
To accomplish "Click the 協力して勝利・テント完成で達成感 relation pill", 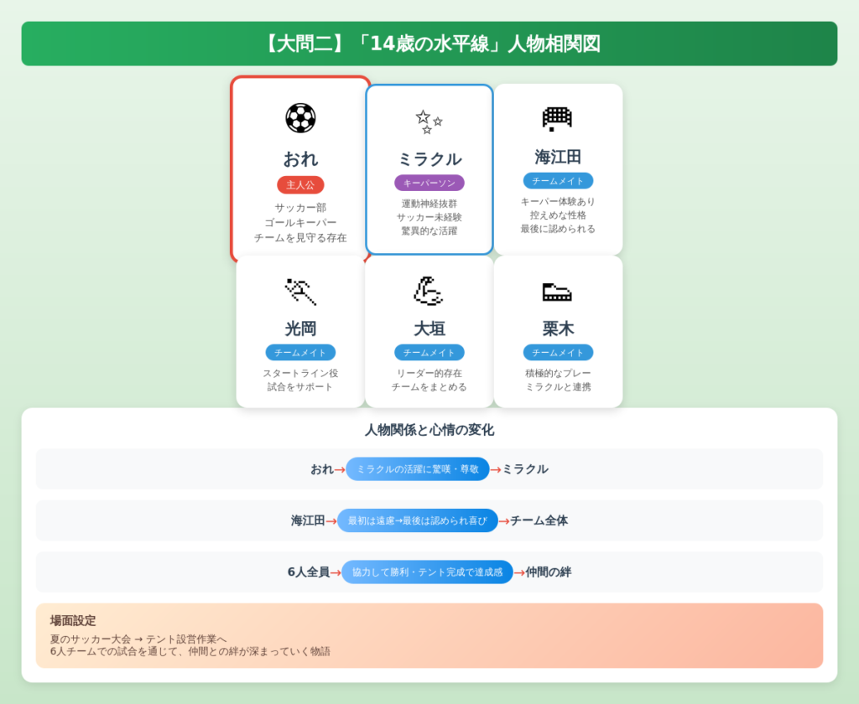I will (x=427, y=572).
